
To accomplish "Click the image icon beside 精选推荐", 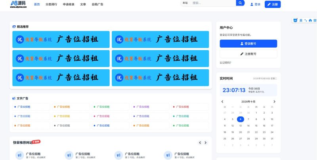I will click(14, 27).
